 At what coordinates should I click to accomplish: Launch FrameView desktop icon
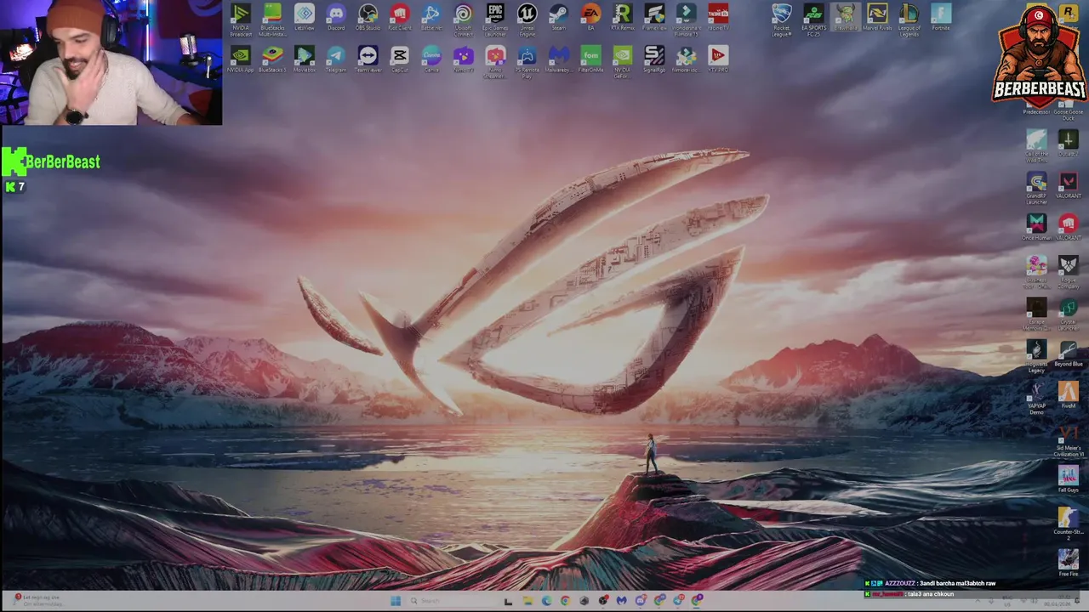coord(654,17)
